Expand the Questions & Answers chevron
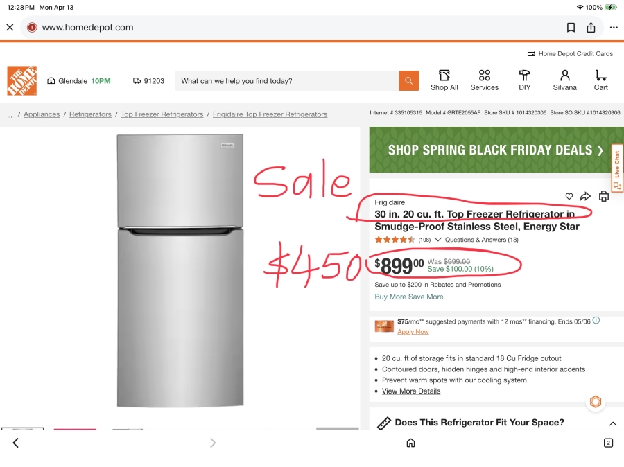The height and width of the screenshot is (467, 624). point(438,240)
